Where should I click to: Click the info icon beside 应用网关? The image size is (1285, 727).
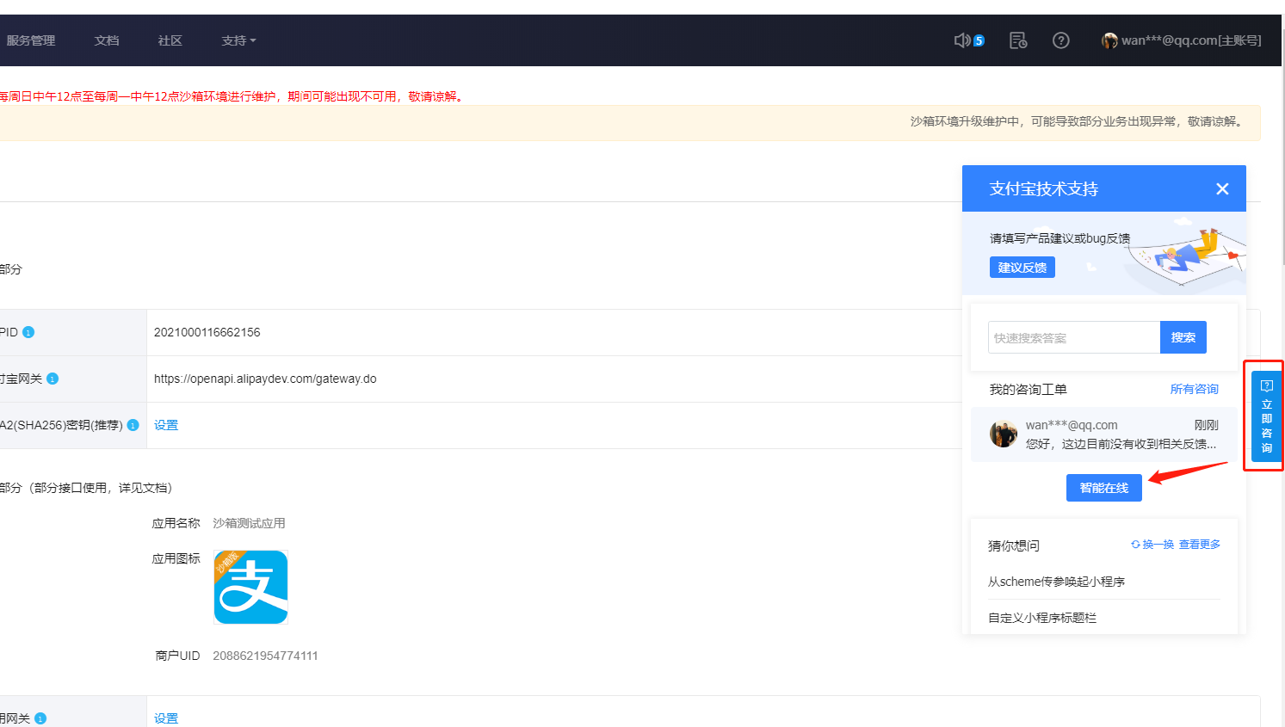(40, 718)
